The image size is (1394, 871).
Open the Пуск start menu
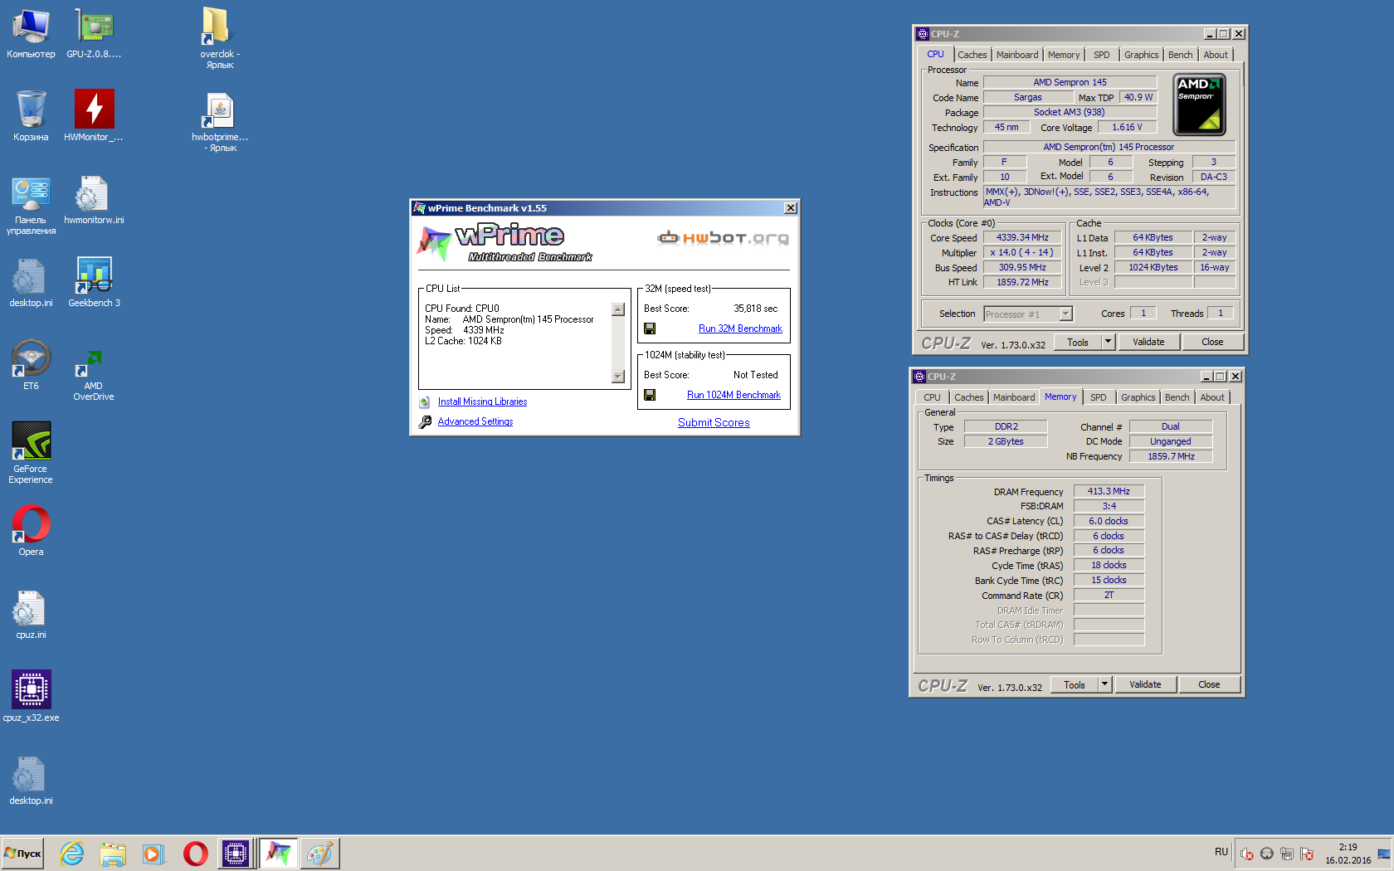(22, 853)
